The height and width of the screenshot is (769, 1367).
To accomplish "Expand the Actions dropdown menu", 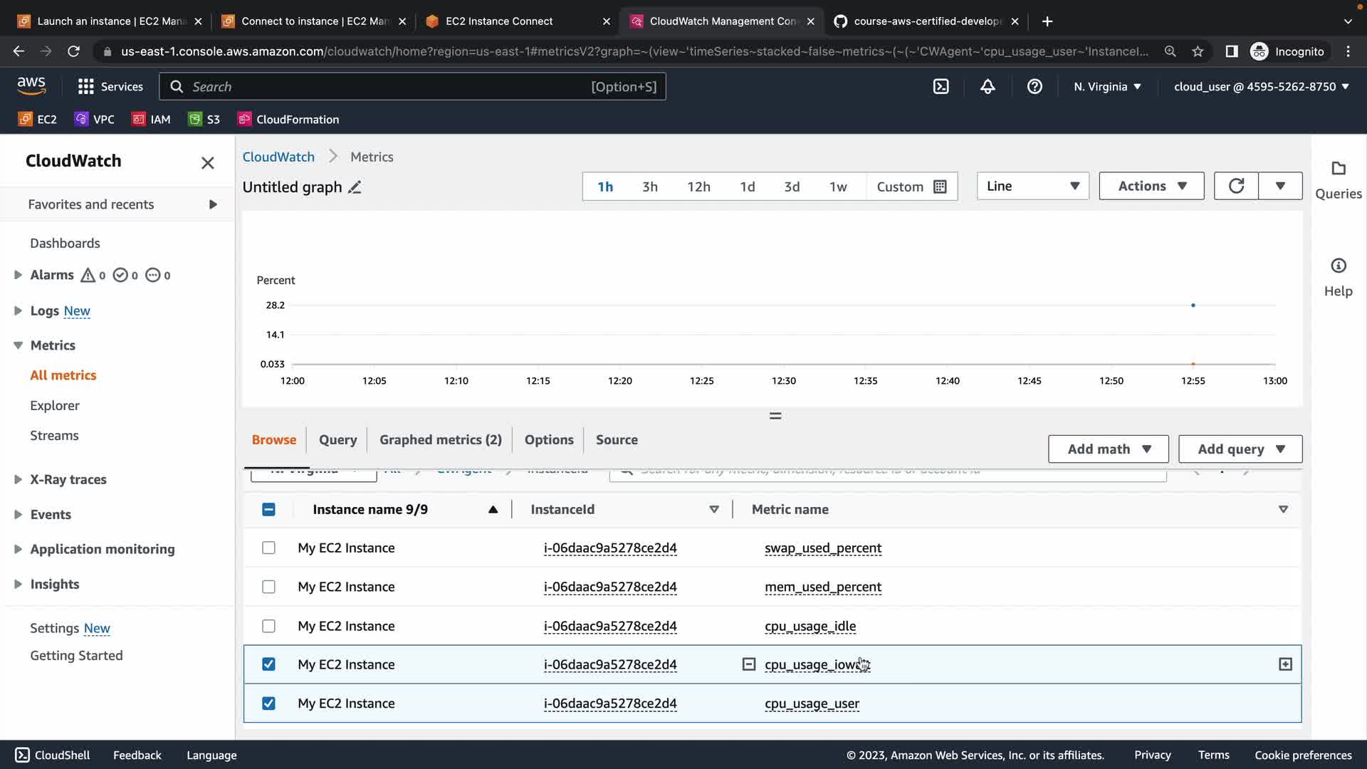I will [x=1151, y=186].
